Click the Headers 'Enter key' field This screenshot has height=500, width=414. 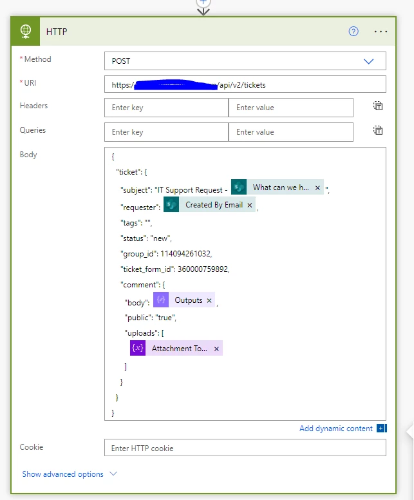(x=166, y=108)
